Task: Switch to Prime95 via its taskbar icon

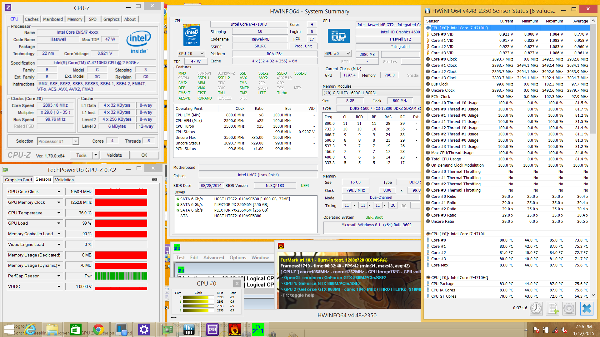Action: click(258, 330)
